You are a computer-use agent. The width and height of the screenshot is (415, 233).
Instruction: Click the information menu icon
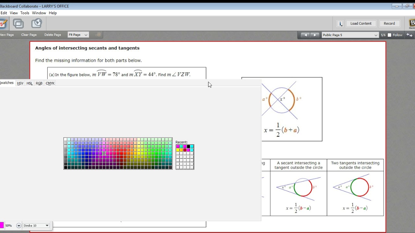pyautogui.click(x=340, y=24)
